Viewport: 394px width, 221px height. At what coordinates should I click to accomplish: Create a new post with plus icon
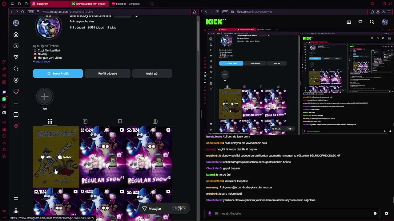[16, 103]
